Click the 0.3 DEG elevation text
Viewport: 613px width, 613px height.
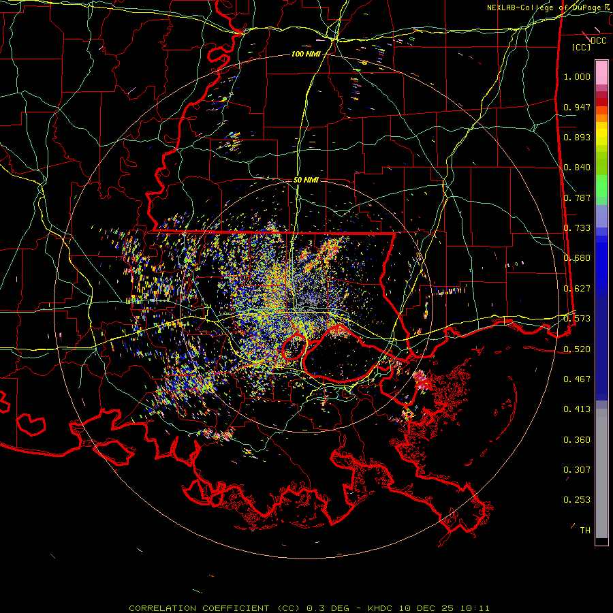(328, 608)
